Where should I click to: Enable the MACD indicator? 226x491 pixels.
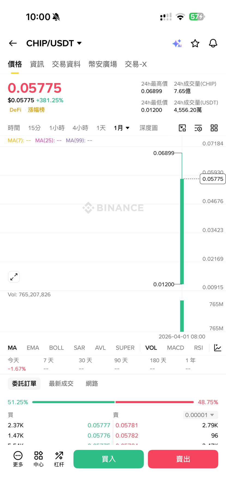tap(176, 348)
